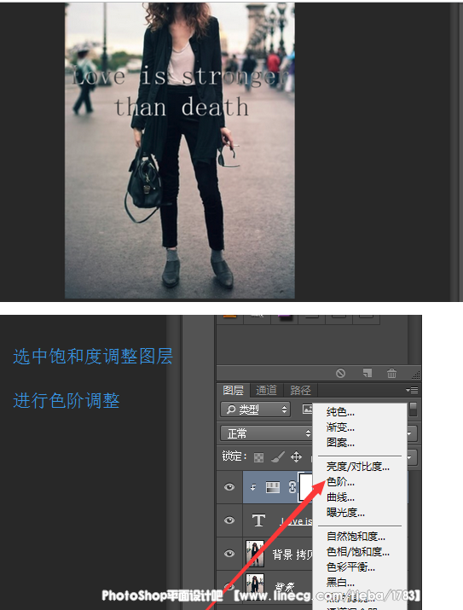Open the opacity dropdown arrow beside blend mode
Viewport: 463px width, 610px height.
pyautogui.click(x=410, y=433)
